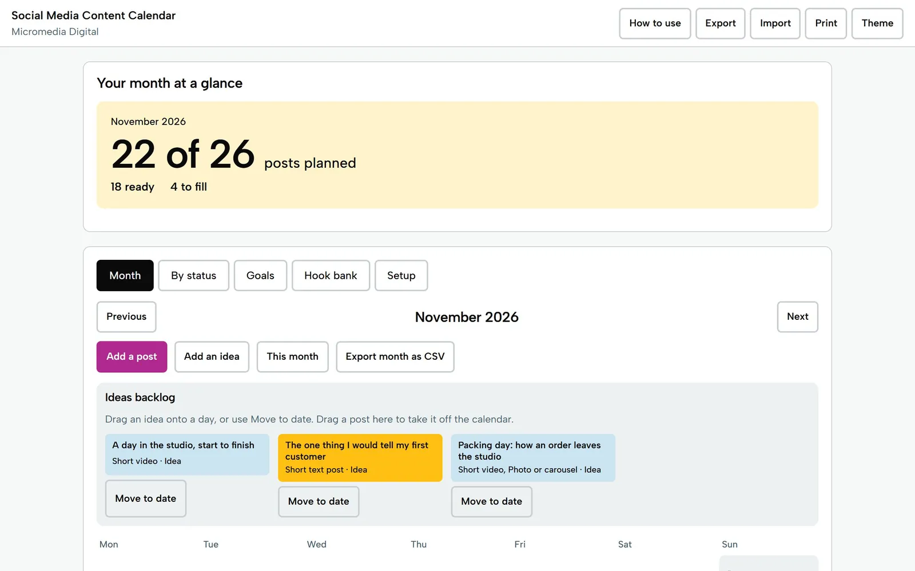Select 'The one thing I would tell' idea card
The width and height of the screenshot is (915, 571).
pyautogui.click(x=360, y=457)
